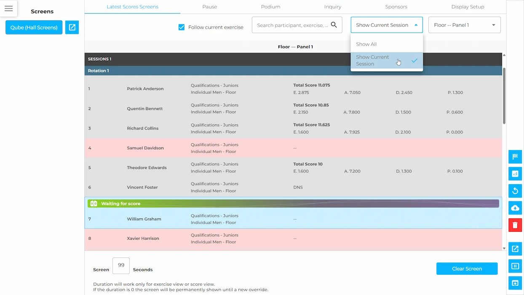The width and height of the screenshot is (524, 295).
Task: Switch to the Inquiry tab
Action: (x=333, y=7)
